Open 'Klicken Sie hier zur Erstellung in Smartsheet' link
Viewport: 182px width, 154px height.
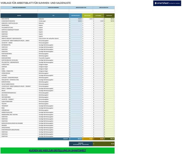(x=58, y=150)
